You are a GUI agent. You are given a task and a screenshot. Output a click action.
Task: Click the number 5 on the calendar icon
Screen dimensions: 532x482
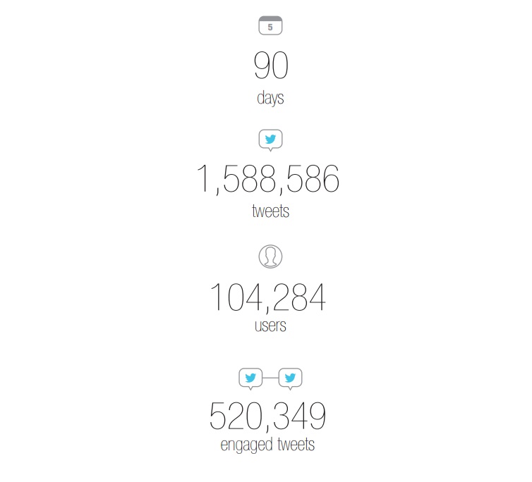pyautogui.click(x=270, y=27)
